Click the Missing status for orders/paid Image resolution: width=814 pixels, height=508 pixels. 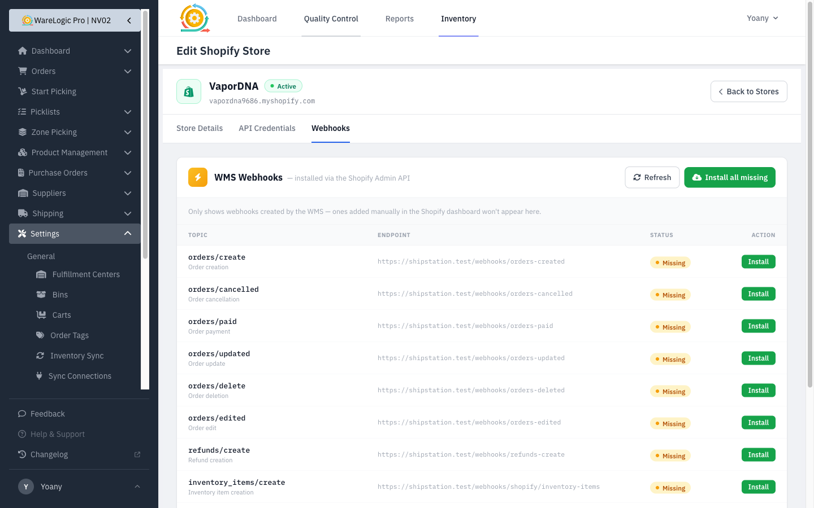pyautogui.click(x=670, y=327)
